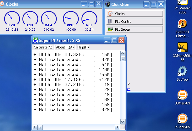Open PLL Setup in ClockGen
This screenshot has width=192, height=131.
point(135,29)
